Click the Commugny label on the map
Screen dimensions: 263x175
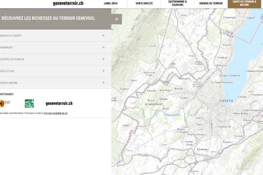229,17
